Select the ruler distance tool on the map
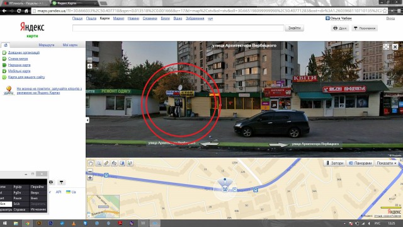This screenshot has width=403, height=227. click(x=106, y=163)
